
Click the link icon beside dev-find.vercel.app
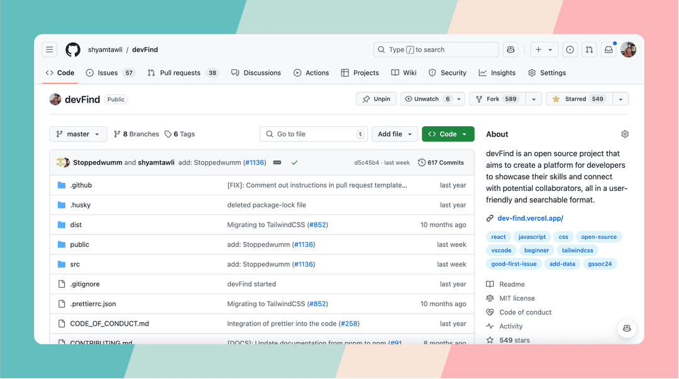coord(490,218)
